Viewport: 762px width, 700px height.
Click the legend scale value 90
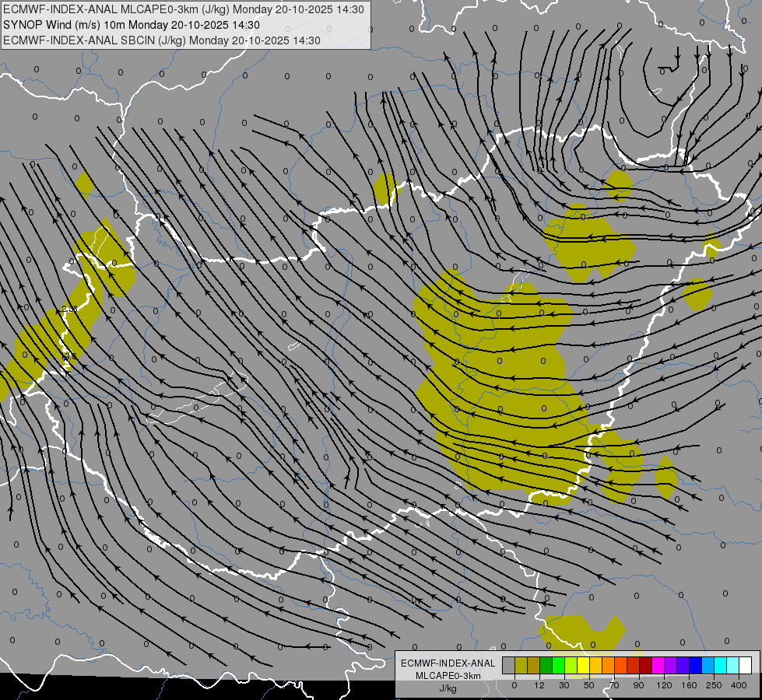coord(638,685)
